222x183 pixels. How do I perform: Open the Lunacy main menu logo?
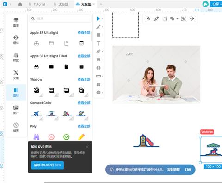pos(5,4)
